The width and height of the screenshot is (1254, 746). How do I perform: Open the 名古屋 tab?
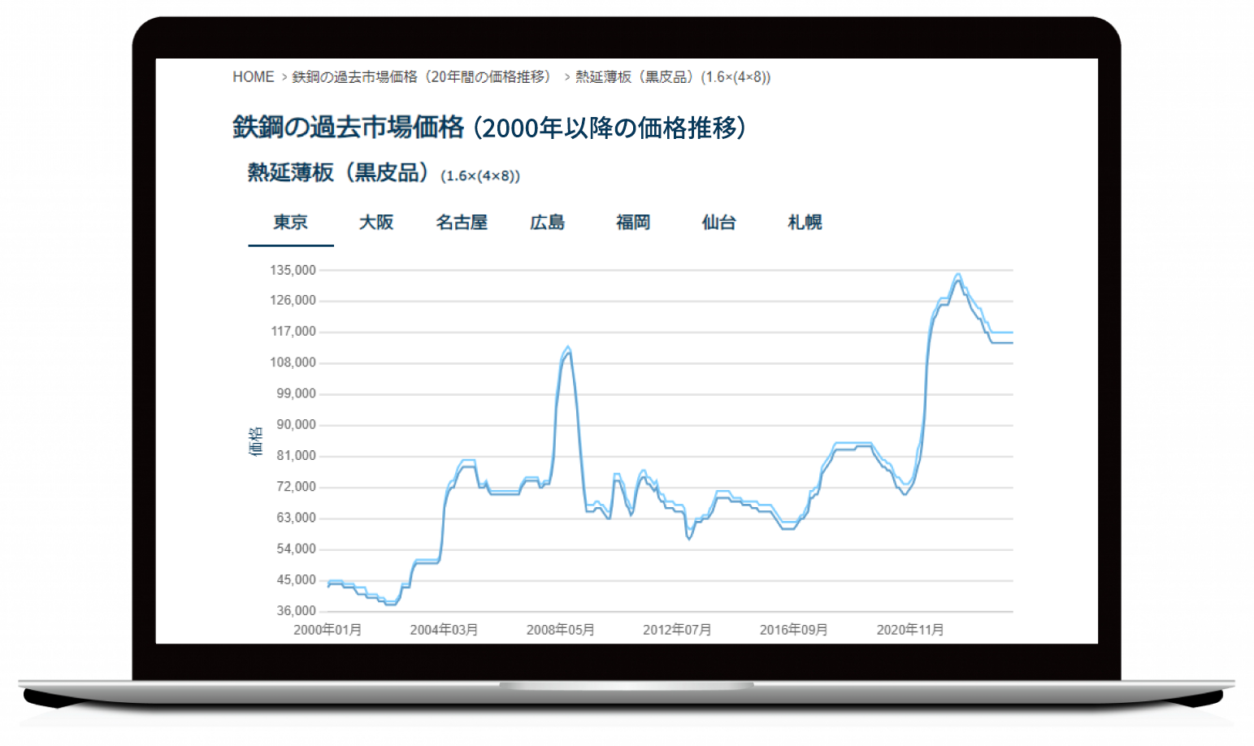462,223
